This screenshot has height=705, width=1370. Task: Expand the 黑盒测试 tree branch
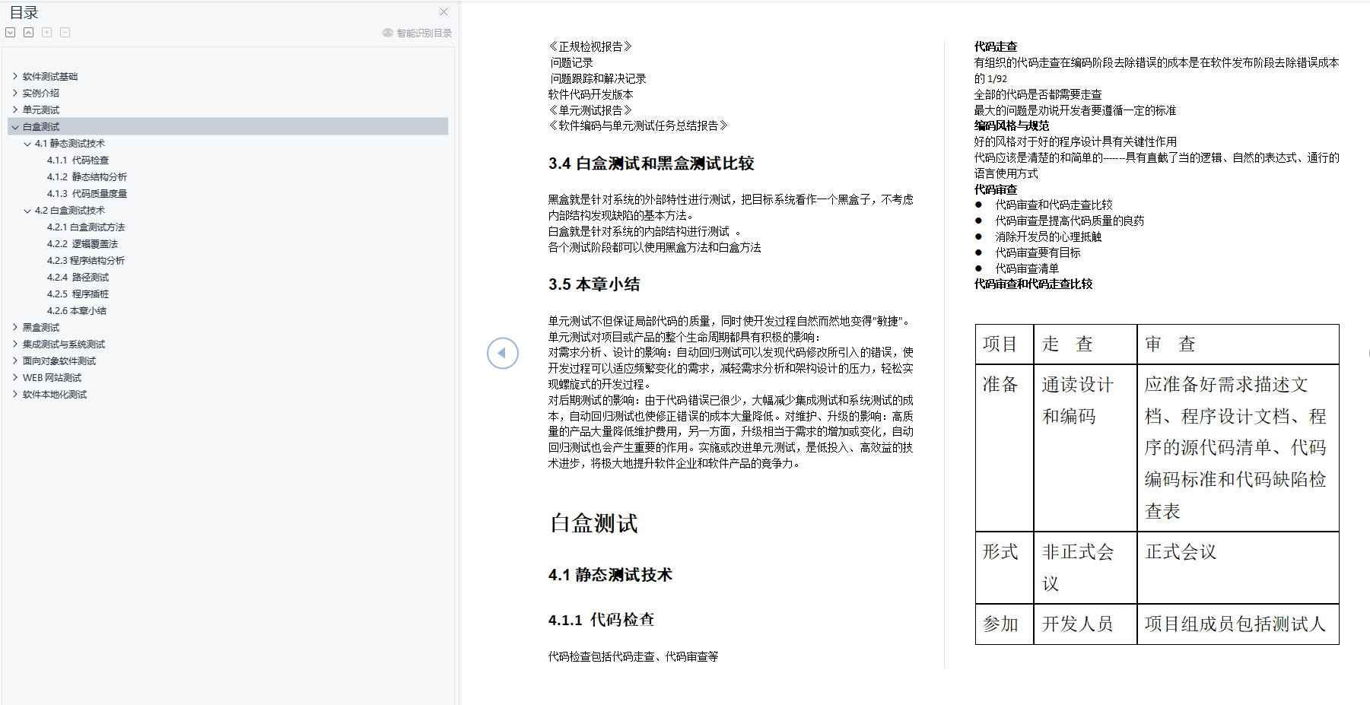pos(15,327)
